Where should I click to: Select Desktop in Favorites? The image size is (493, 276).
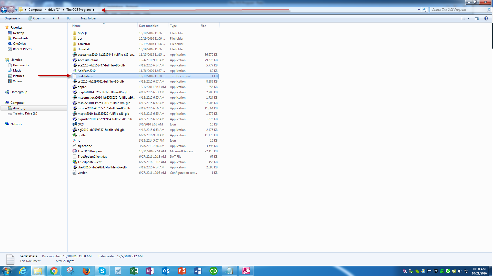coord(18,33)
